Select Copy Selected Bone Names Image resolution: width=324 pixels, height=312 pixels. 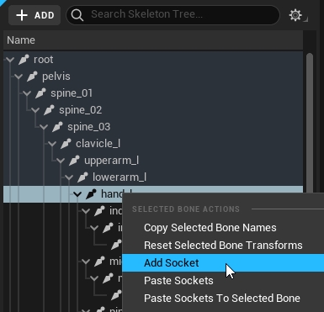point(210,228)
